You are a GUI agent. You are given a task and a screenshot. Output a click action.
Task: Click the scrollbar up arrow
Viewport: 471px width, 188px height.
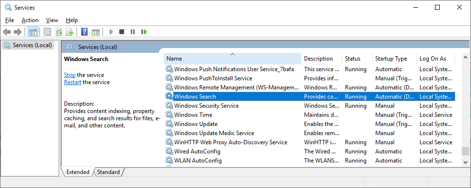tap(465, 57)
